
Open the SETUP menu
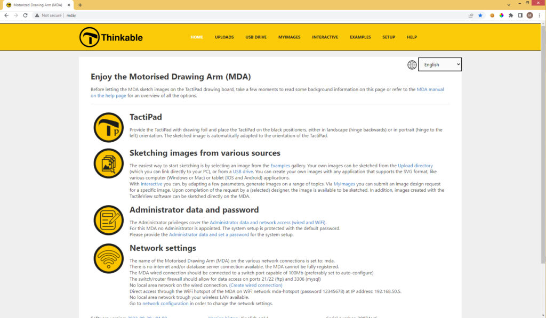pos(389,37)
